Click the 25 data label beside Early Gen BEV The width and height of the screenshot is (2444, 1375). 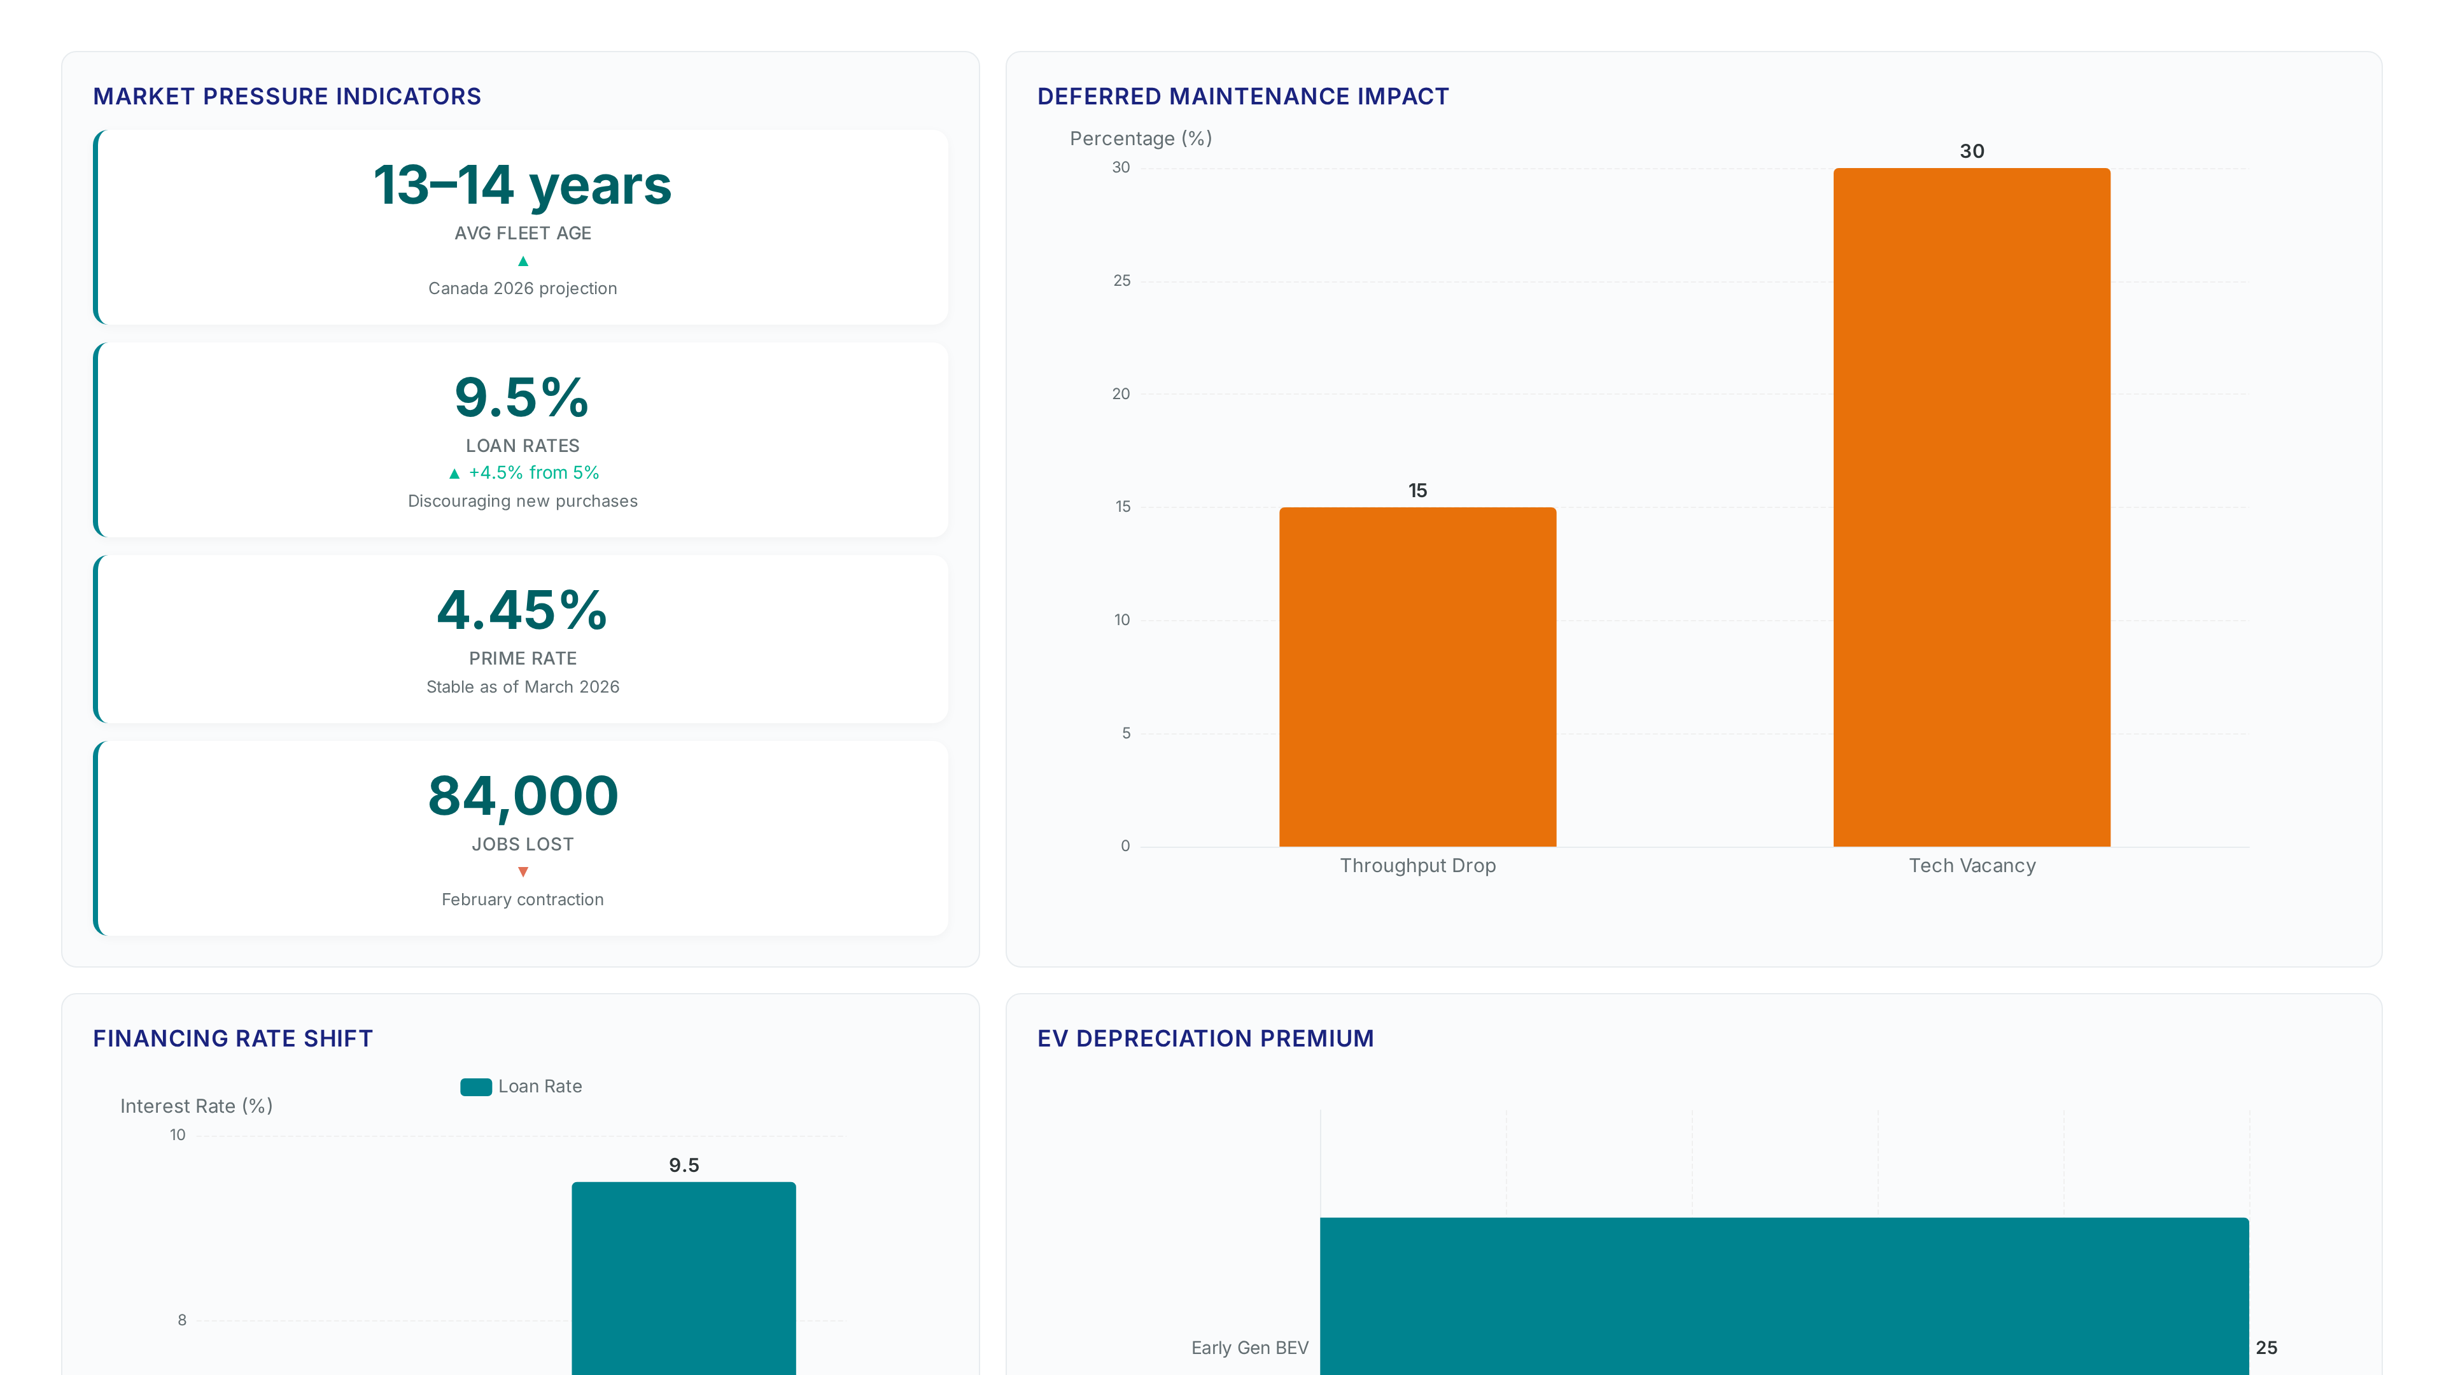click(x=2266, y=1348)
